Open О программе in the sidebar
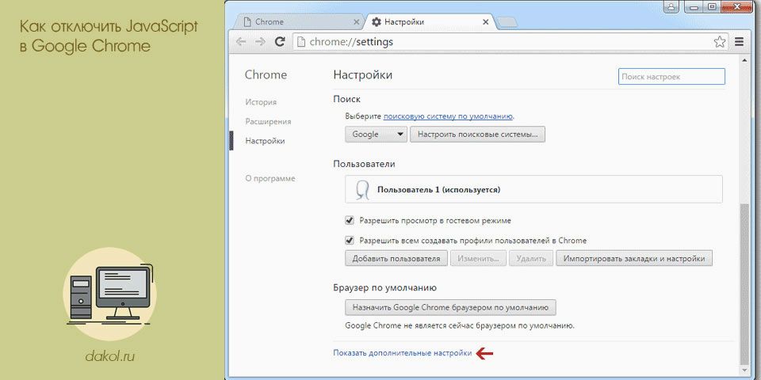761x380 pixels. [x=270, y=178]
